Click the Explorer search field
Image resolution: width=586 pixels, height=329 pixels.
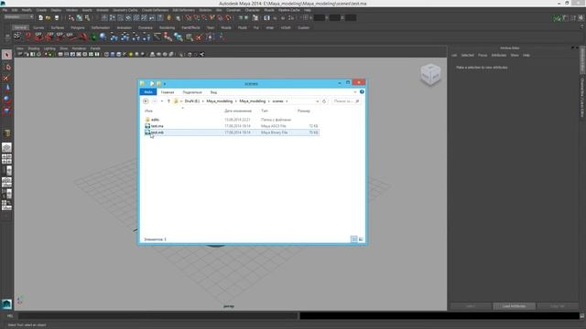(x=346, y=101)
